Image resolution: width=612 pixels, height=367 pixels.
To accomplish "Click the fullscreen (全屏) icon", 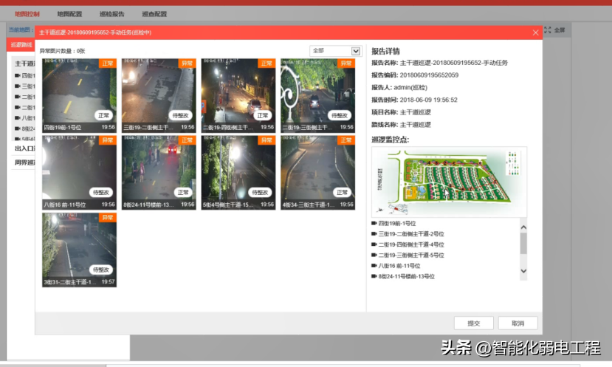I will coord(548,30).
